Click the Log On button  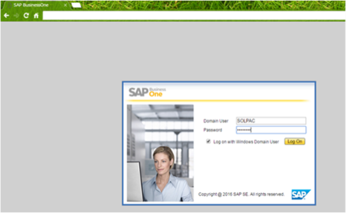pyautogui.click(x=295, y=142)
